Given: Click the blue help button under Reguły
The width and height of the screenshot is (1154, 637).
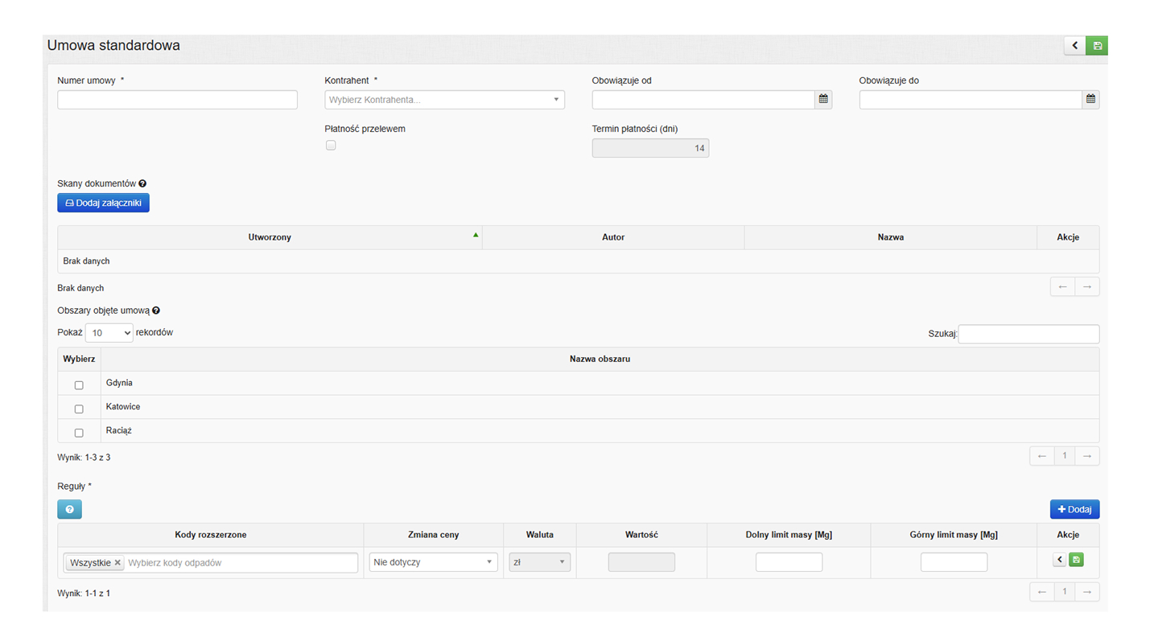Looking at the screenshot, I should [69, 510].
